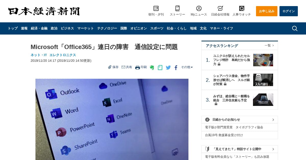Open the ストーリー book icon

click(x=177, y=8)
